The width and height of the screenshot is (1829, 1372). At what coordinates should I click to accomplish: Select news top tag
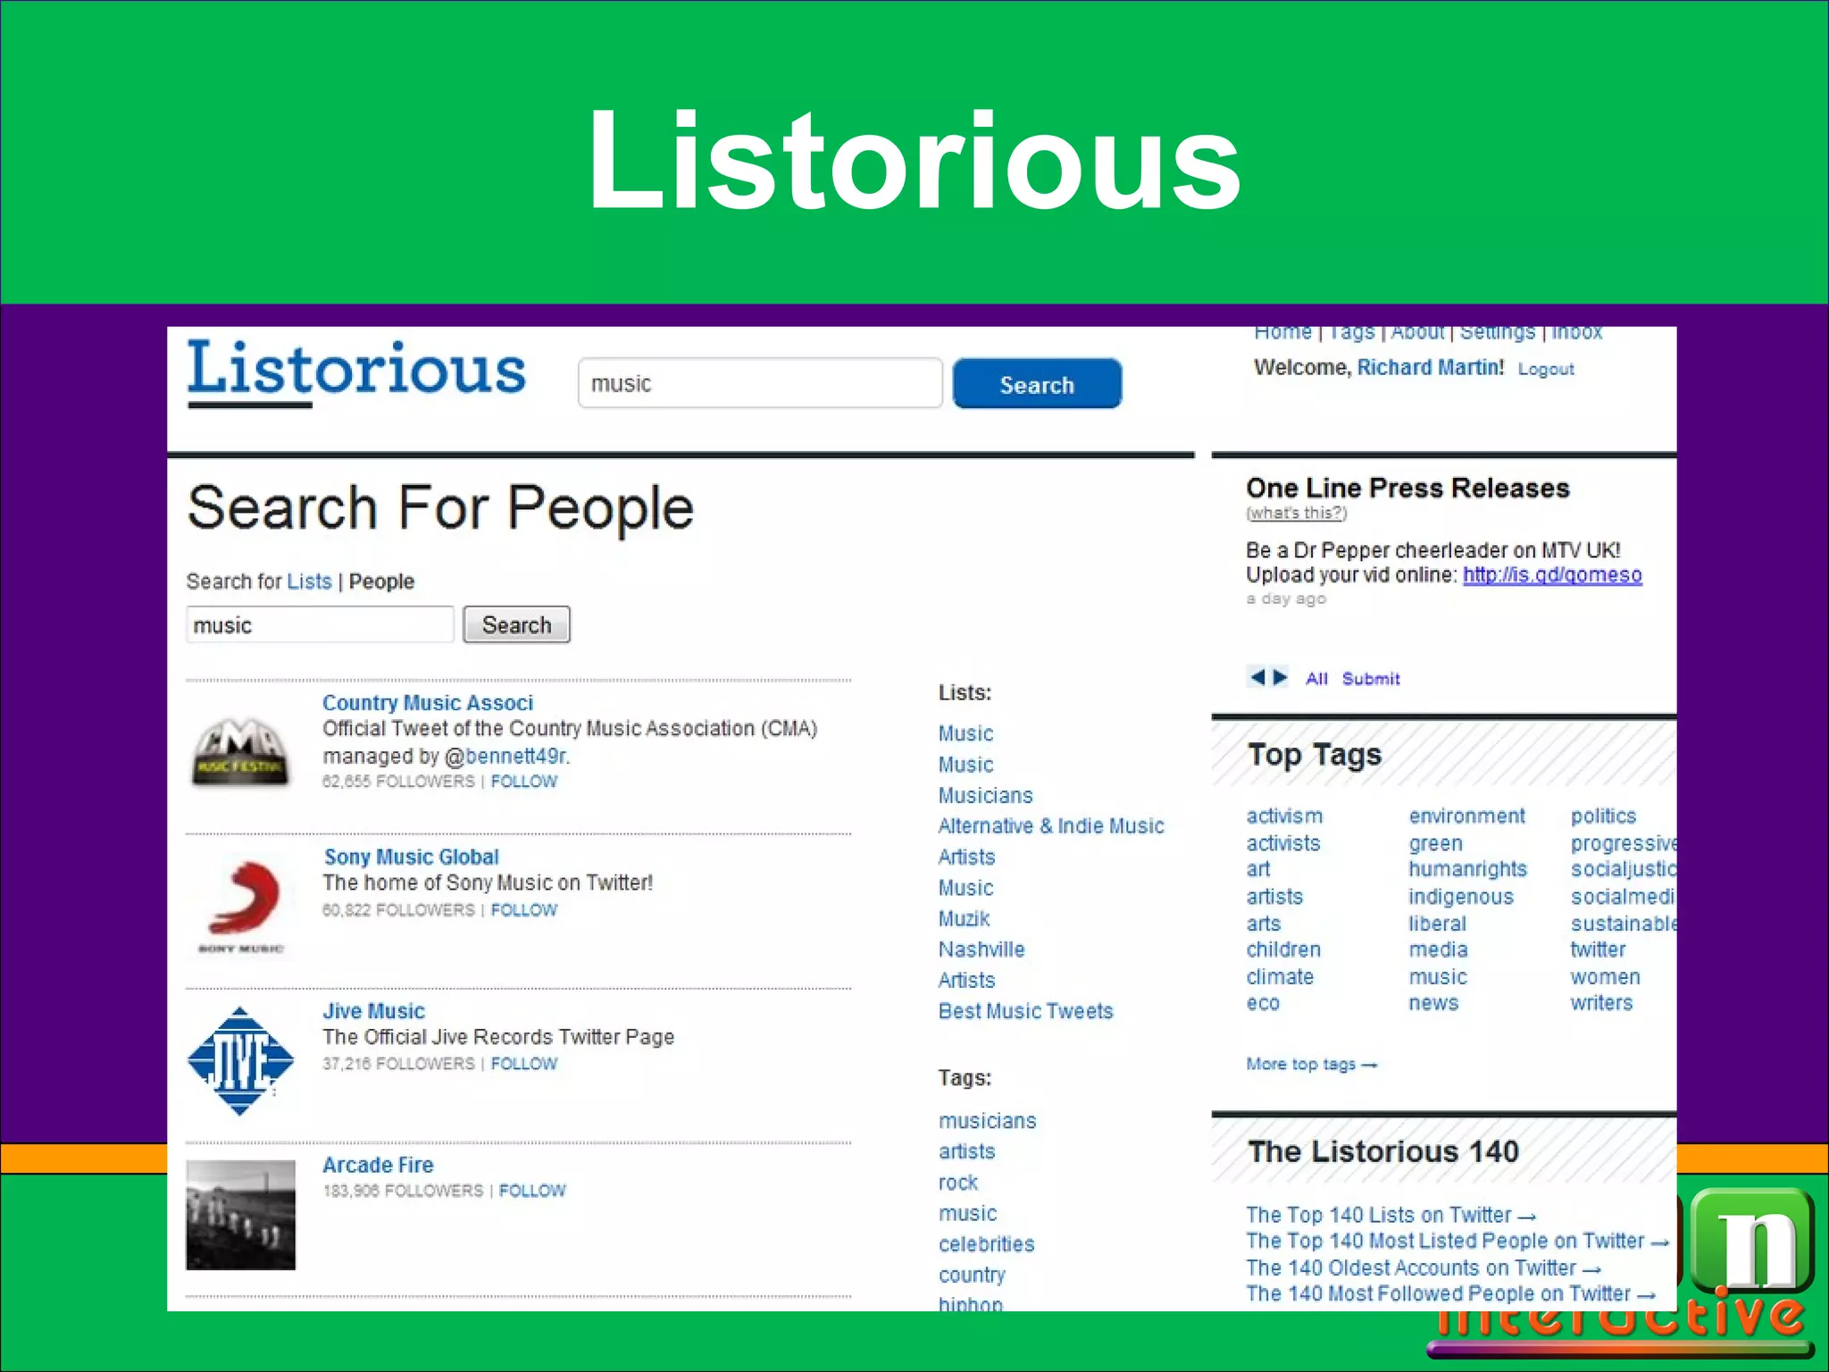1433,1003
